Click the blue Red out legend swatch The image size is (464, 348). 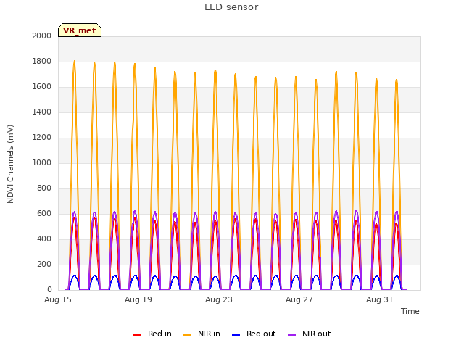pos(236,335)
